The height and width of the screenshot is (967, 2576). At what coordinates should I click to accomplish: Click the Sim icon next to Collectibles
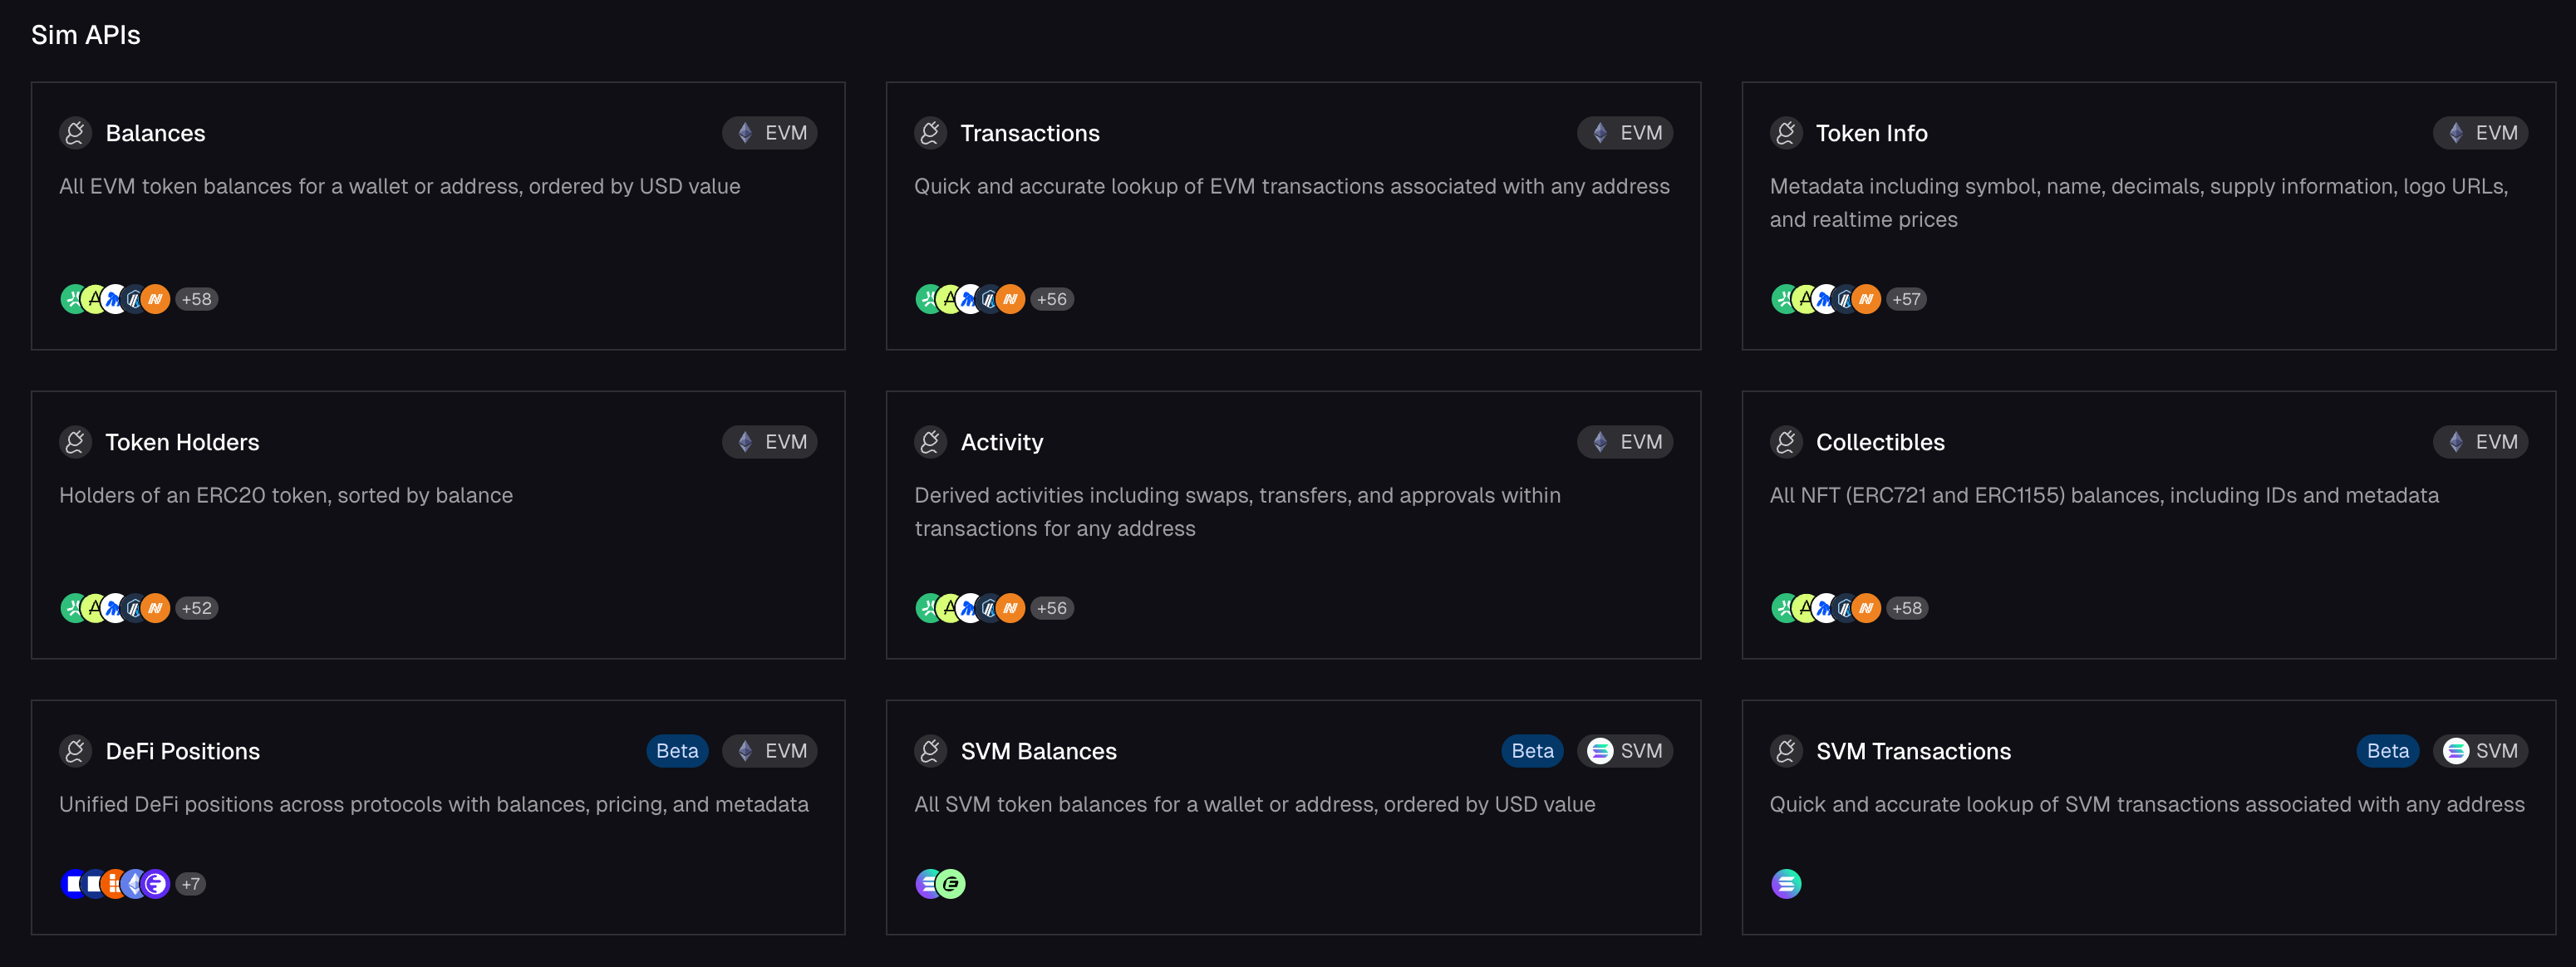(x=1786, y=442)
